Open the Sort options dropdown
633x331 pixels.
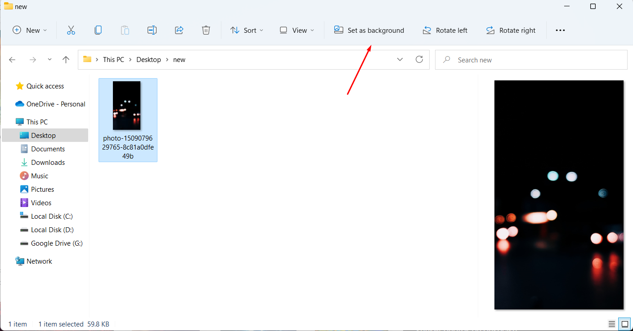247,30
